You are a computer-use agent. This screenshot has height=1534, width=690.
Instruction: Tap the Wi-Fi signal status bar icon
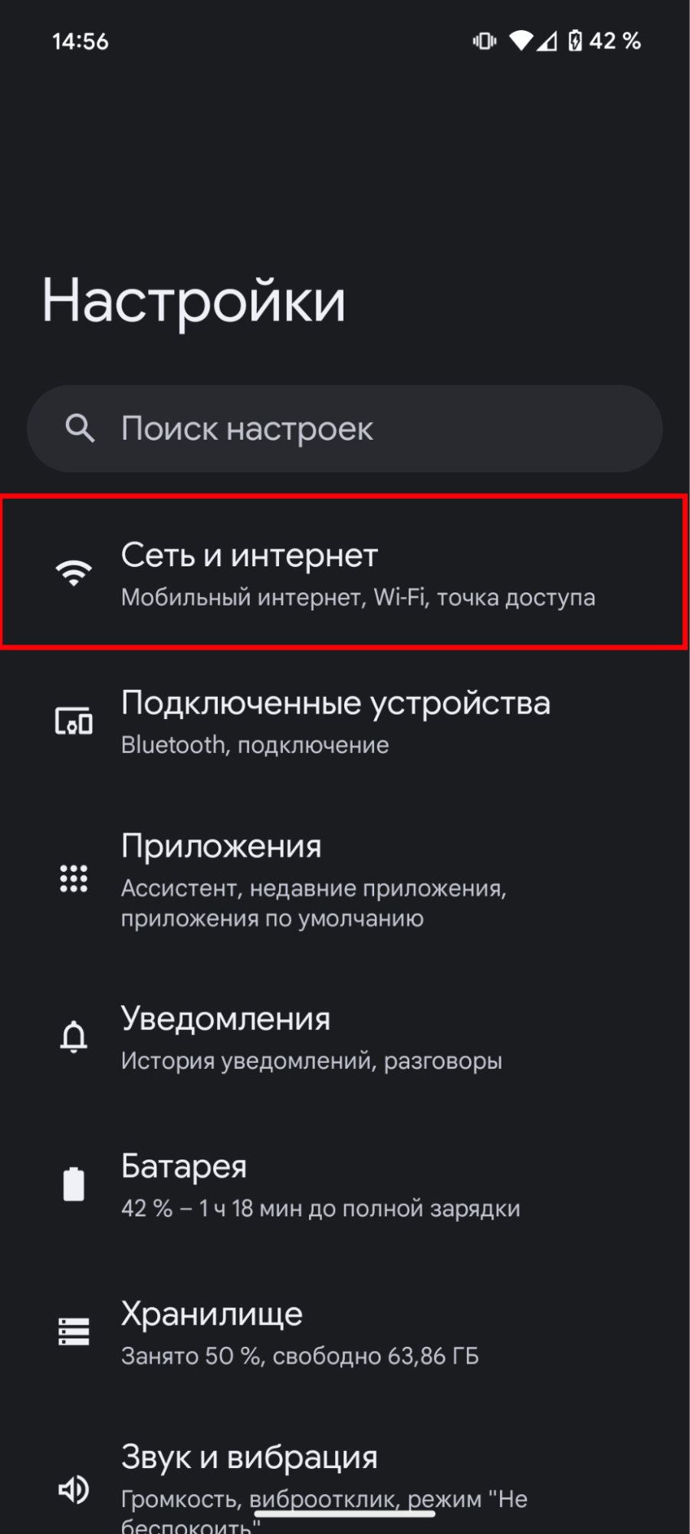tap(521, 41)
